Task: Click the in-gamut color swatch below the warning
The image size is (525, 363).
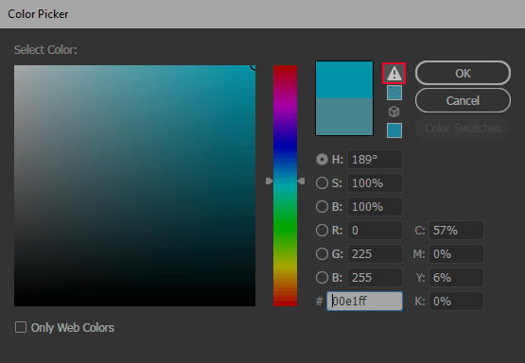Action: tap(394, 93)
